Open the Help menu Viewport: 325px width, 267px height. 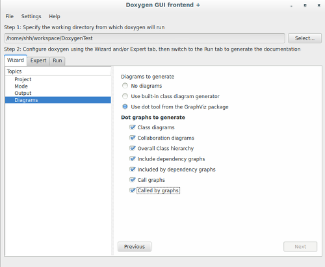tap(55, 16)
